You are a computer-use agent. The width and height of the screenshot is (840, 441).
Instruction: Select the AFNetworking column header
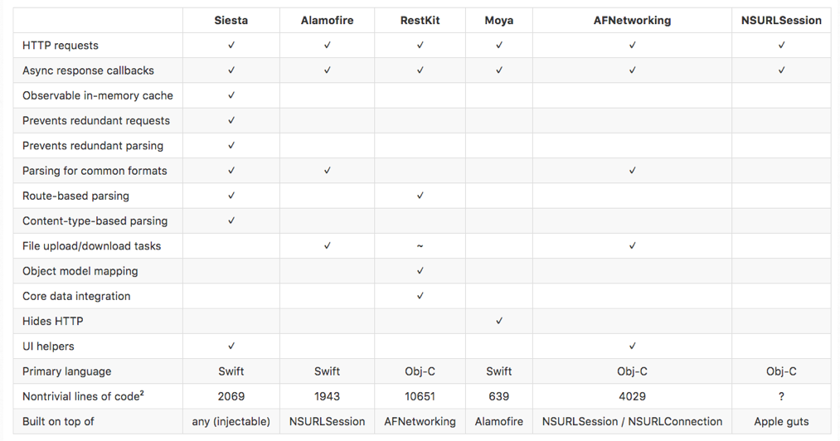pos(632,20)
